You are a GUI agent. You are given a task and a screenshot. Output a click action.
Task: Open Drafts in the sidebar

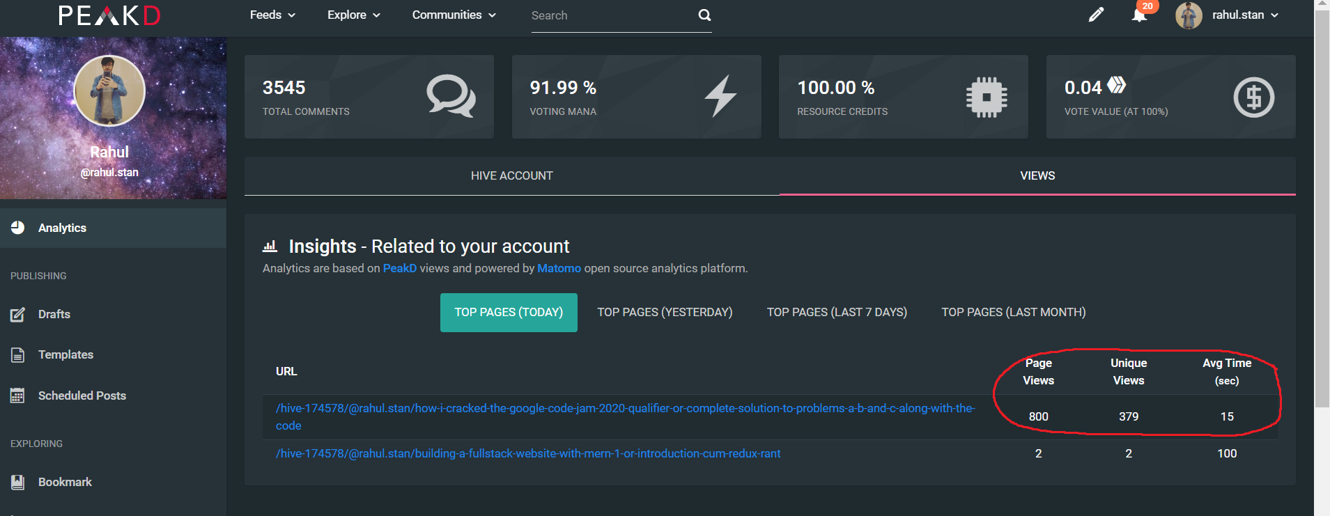[x=113, y=315]
